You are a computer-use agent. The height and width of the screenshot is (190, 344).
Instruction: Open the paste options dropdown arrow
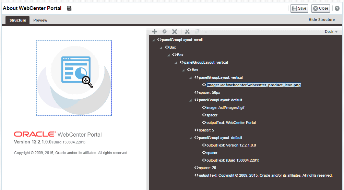click(206, 32)
